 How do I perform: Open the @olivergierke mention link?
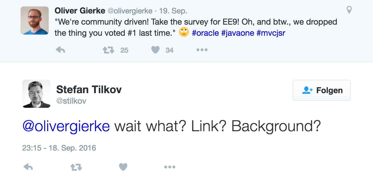pyautogui.click(x=66, y=126)
